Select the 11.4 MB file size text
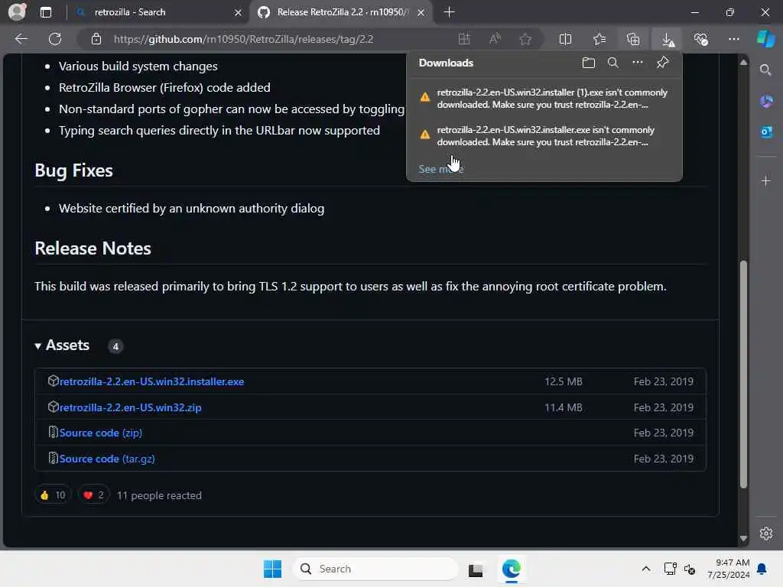The width and height of the screenshot is (783, 587). 564,407
